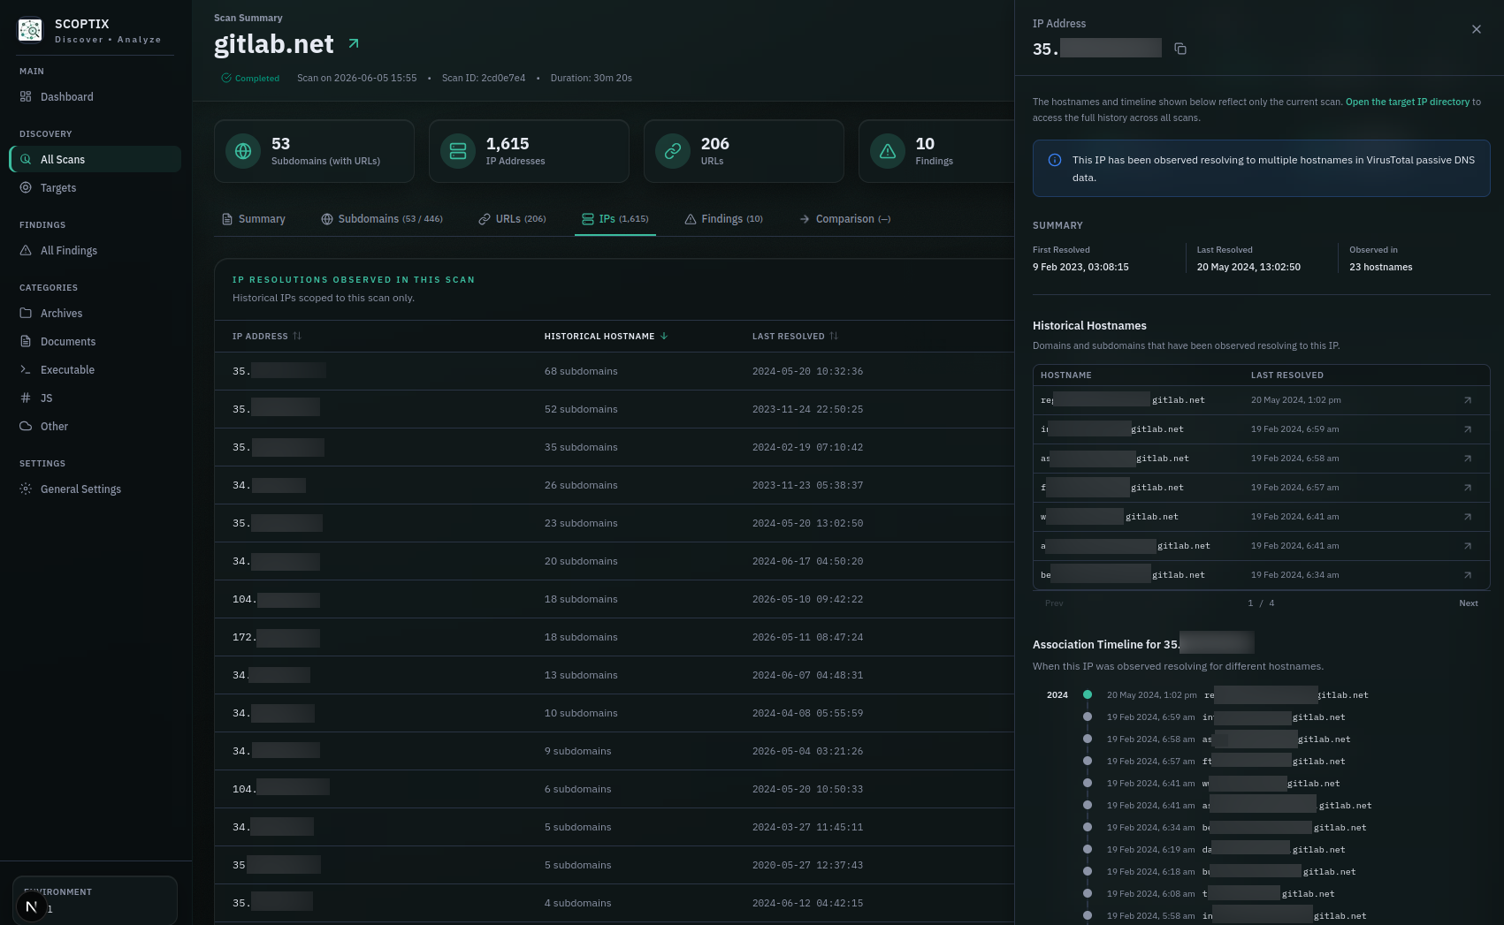The height and width of the screenshot is (925, 1504).
Task: Open the JS category
Action: tap(95, 398)
